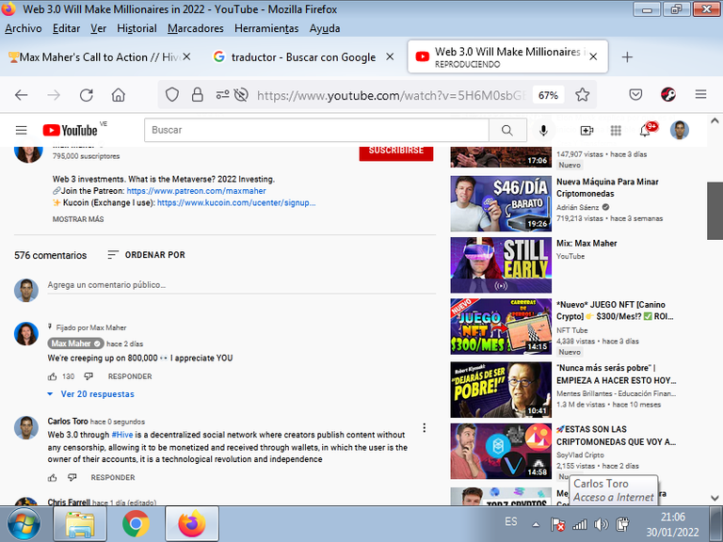Open the new tab plus button

coord(627,57)
